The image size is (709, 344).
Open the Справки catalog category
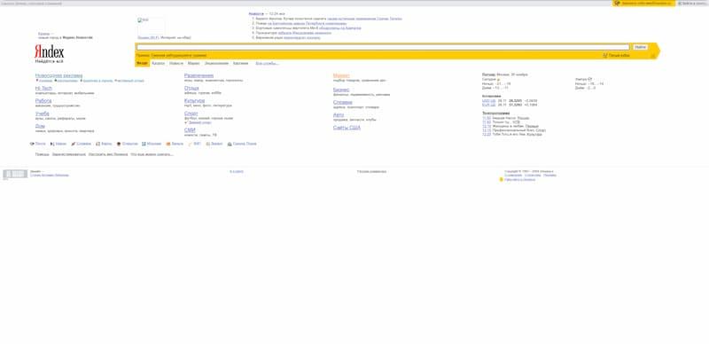[343, 102]
